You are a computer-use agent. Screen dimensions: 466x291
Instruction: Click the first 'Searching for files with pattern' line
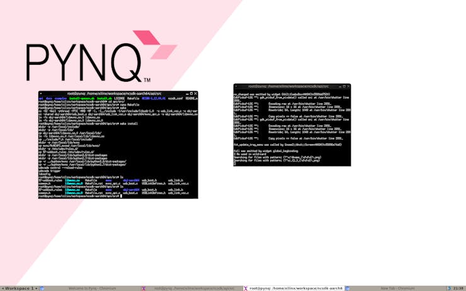(278, 157)
